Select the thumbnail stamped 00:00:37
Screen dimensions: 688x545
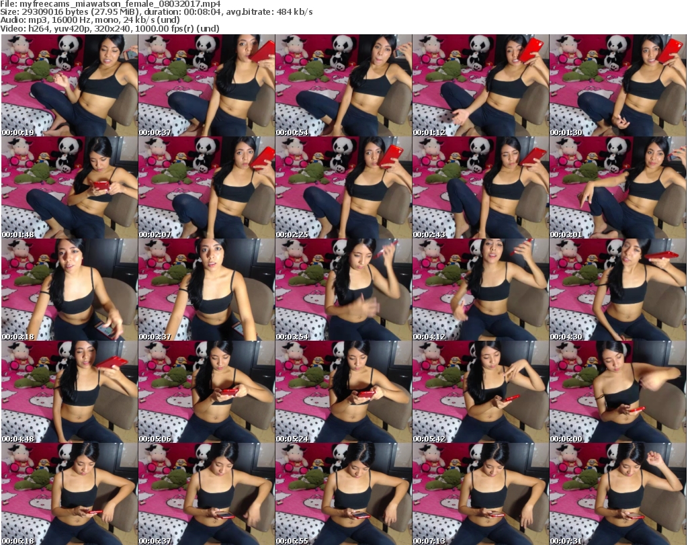click(x=207, y=85)
